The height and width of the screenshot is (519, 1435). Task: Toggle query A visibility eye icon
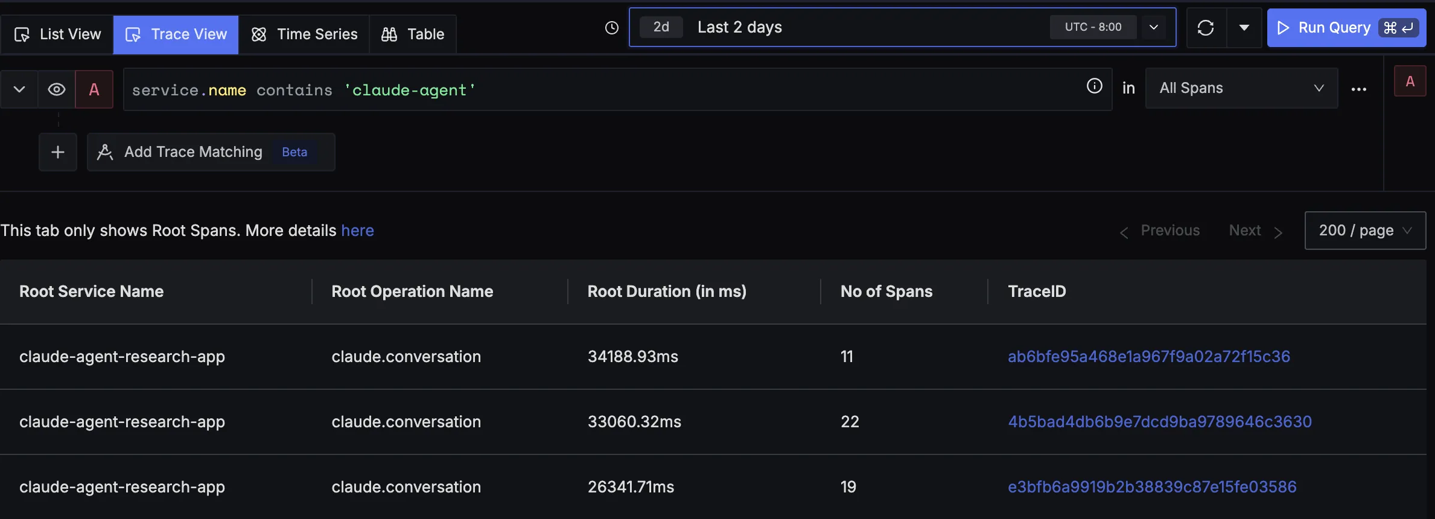coord(57,89)
